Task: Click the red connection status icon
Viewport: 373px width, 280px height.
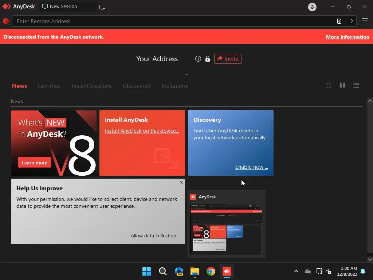Action: click(x=6, y=21)
